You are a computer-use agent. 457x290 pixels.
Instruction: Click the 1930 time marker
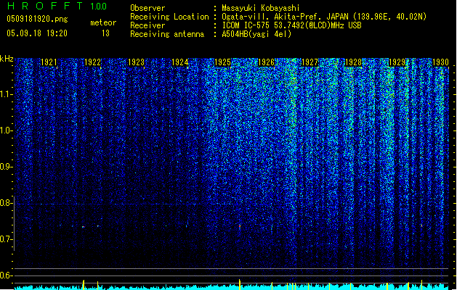click(x=440, y=62)
